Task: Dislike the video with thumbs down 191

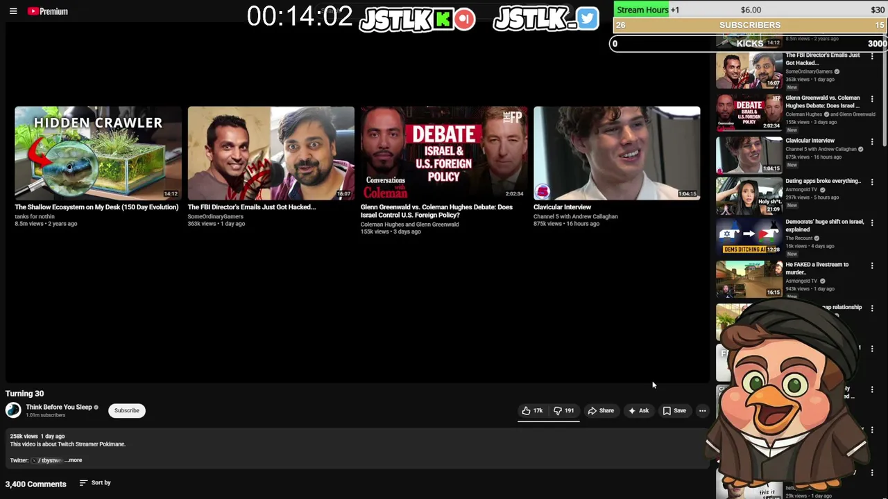Action: click(564, 410)
